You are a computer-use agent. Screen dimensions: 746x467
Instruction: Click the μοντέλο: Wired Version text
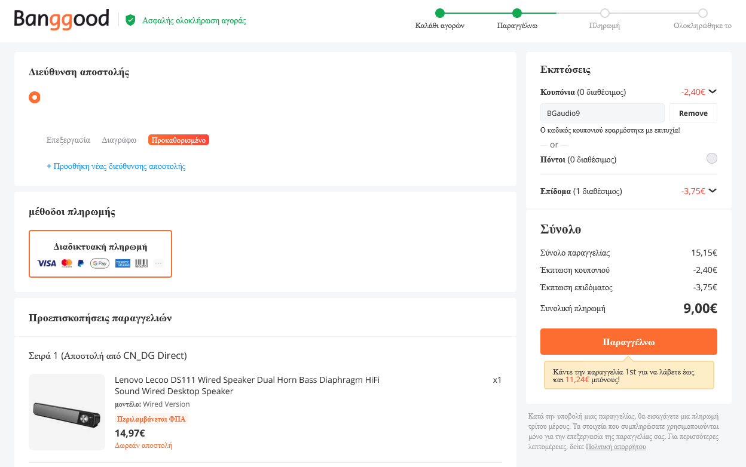(152, 404)
